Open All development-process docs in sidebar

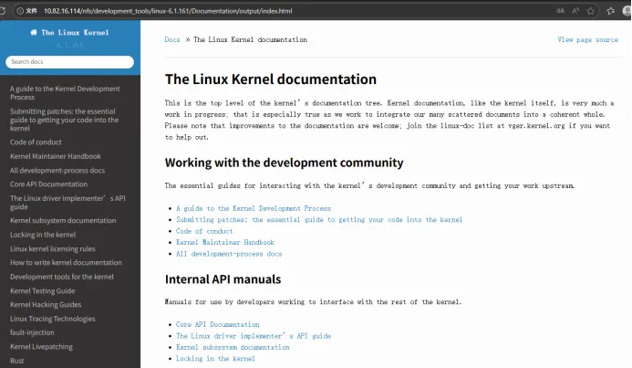(x=57, y=170)
